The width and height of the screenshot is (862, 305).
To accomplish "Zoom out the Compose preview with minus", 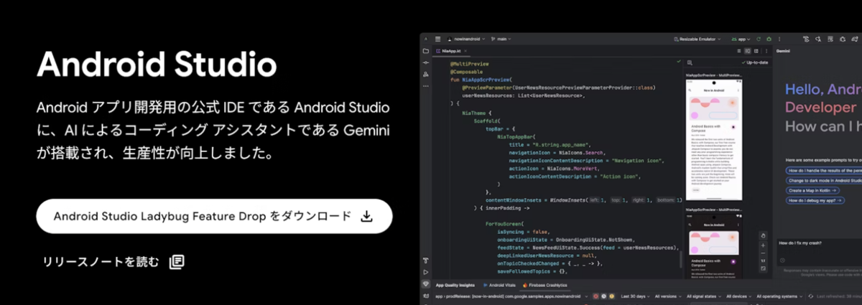I will coord(763,252).
